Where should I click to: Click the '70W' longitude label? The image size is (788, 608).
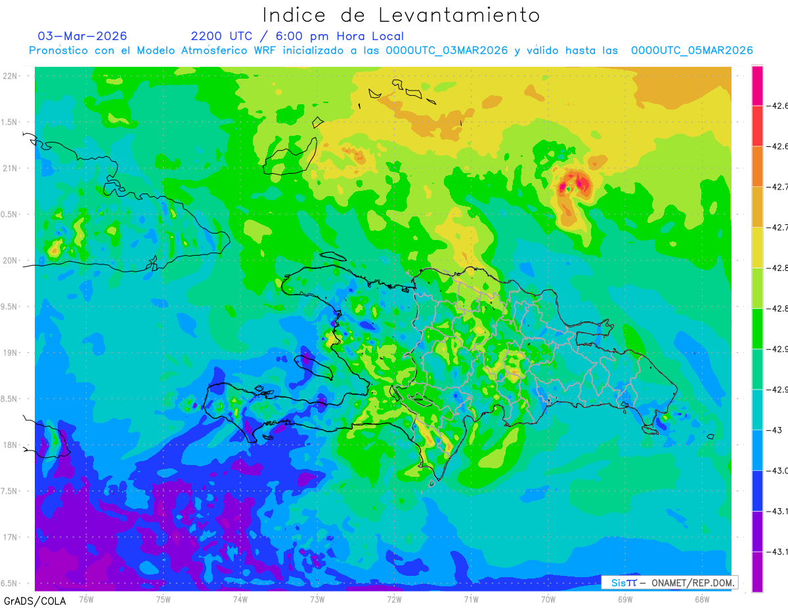click(x=548, y=599)
